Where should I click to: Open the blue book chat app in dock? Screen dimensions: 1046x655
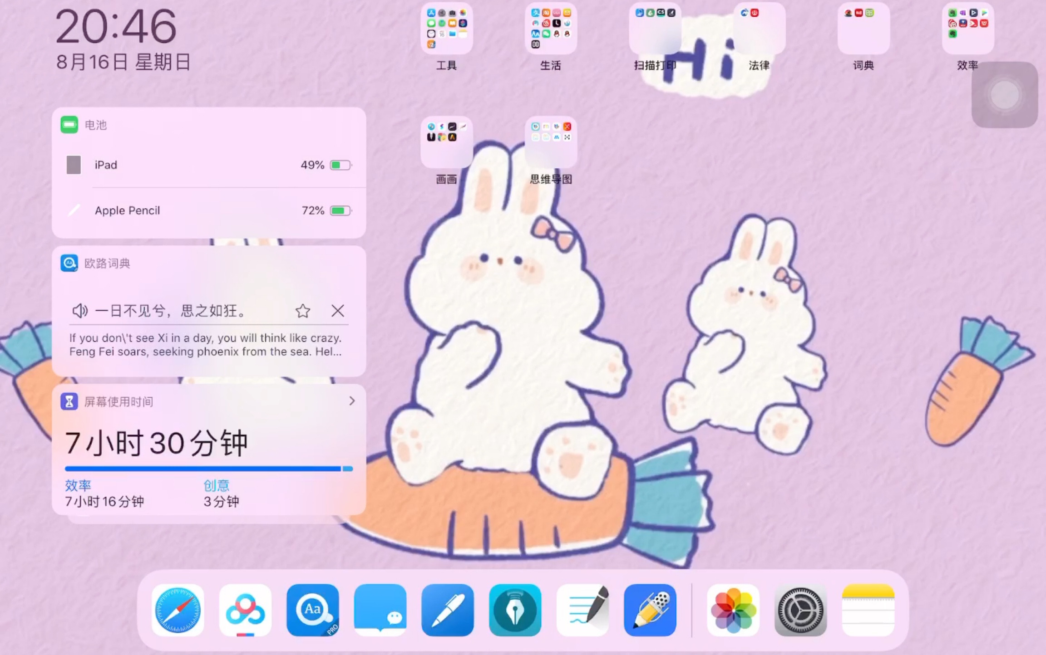pos(380,610)
